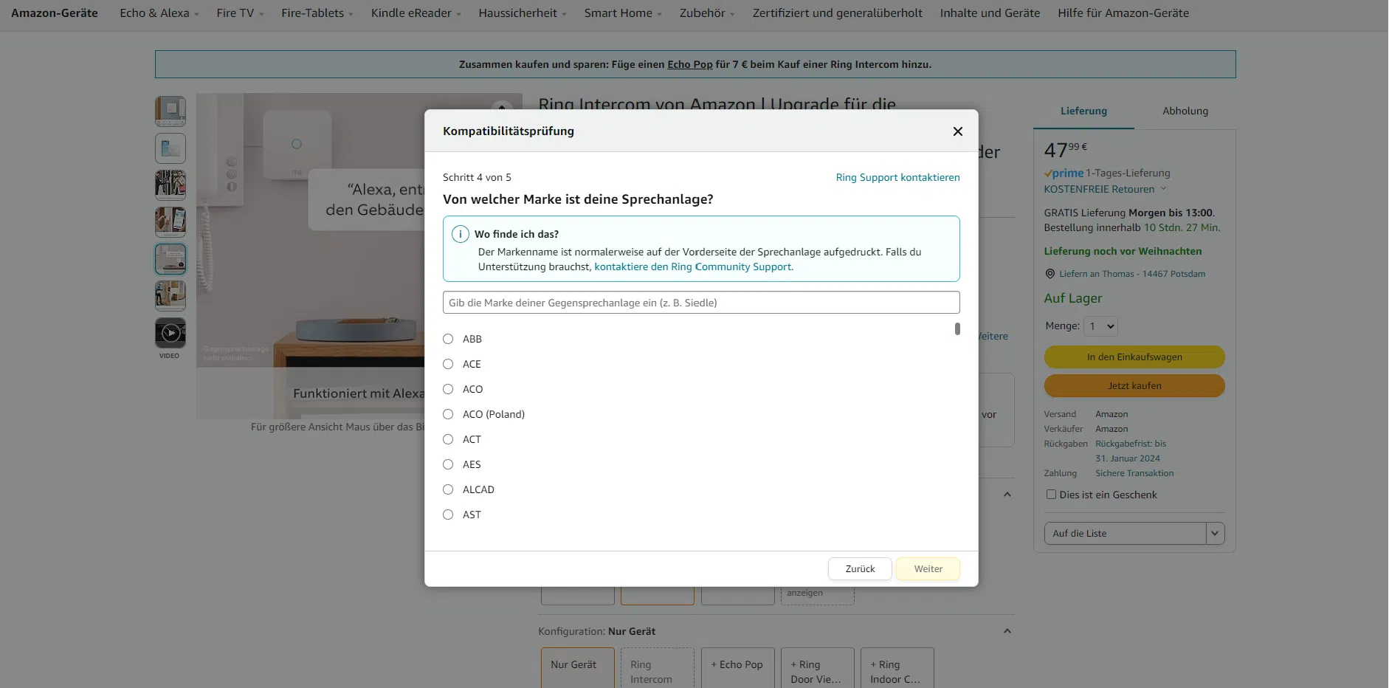The height and width of the screenshot is (688, 1389).
Task: Click the location pin icon near Potsdam address
Action: (1049, 274)
